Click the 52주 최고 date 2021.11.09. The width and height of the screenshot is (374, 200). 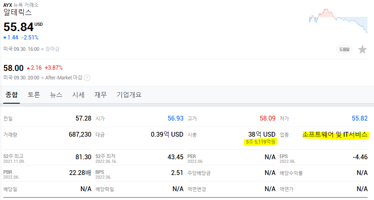[x=14, y=161]
